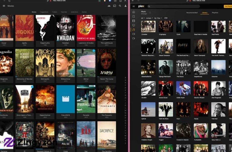This screenshot has height=152, width=232.
Task: Expand the All filter dropdown in Plex
Action: (x=143, y=18)
